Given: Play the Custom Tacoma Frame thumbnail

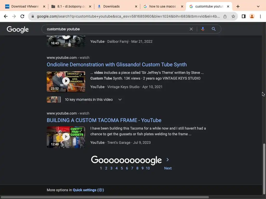Looking at the screenshot, I should click(66, 137).
